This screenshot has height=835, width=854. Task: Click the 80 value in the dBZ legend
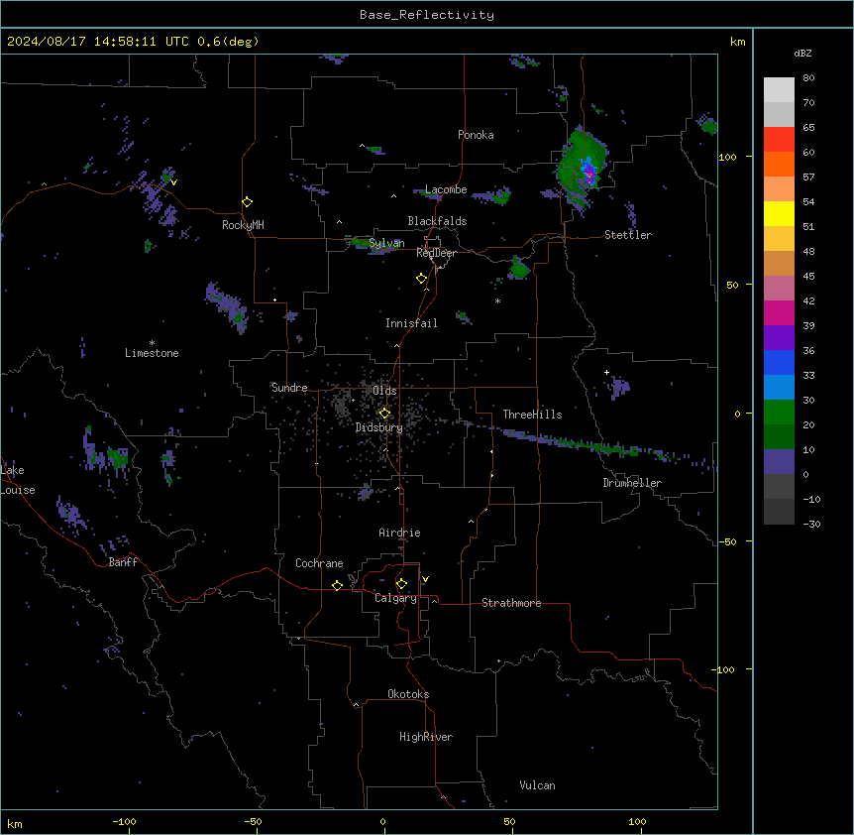pyautogui.click(x=808, y=78)
